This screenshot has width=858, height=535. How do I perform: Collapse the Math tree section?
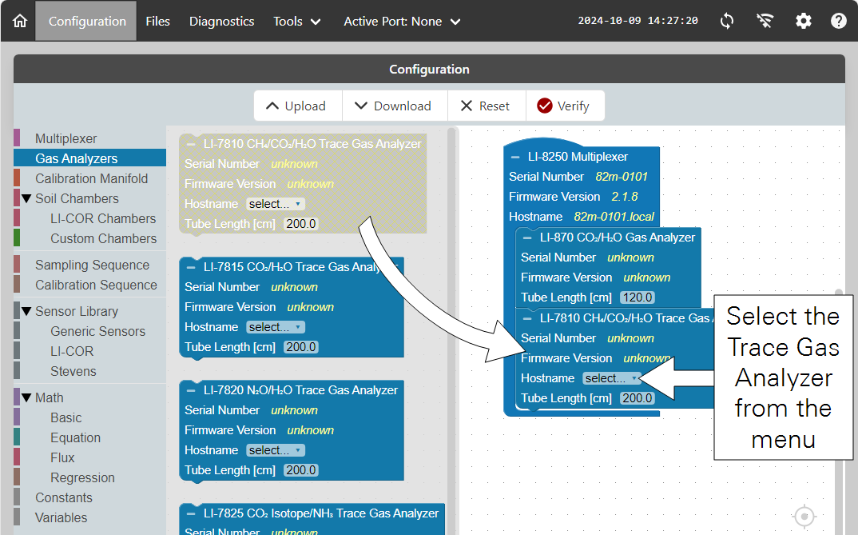(x=26, y=397)
